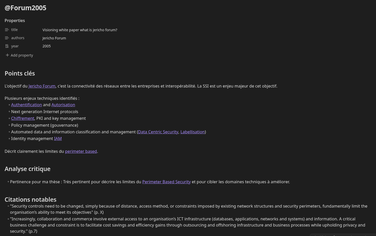This screenshot has height=236, width=376.
Task: Open the IAM link
Action: click(x=58, y=138)
